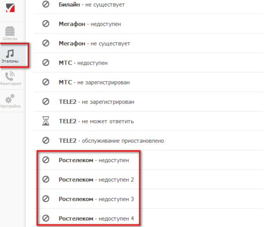Open the Шлюзы sidebar section
This screenshot has width=265, height=227.
10,33
